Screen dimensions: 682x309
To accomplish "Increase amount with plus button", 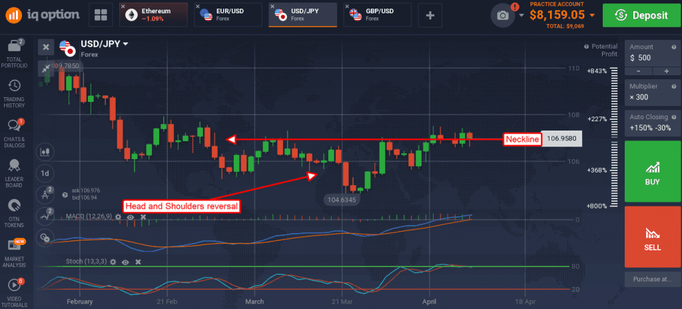I will tap(666, 71).
